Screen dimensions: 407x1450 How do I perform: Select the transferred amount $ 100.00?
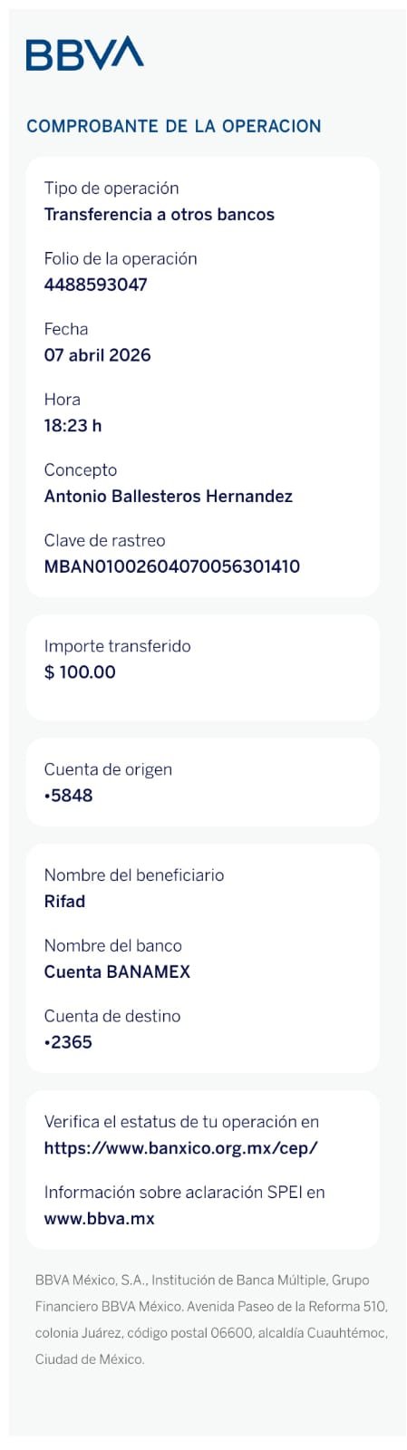pyautogui.click(x=80, y=672)
